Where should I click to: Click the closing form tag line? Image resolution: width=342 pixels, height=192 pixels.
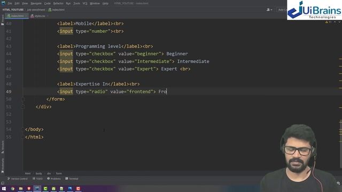tap(56, 99)
